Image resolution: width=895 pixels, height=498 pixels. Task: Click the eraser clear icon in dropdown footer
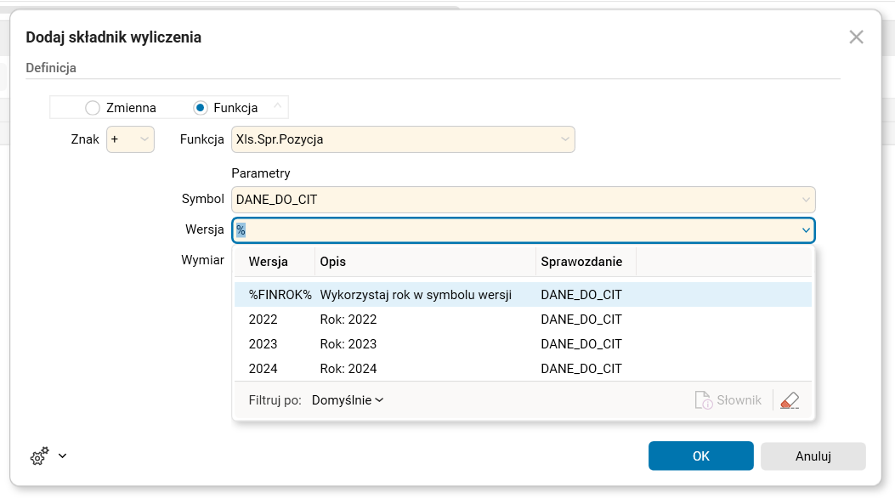point(790,400)
